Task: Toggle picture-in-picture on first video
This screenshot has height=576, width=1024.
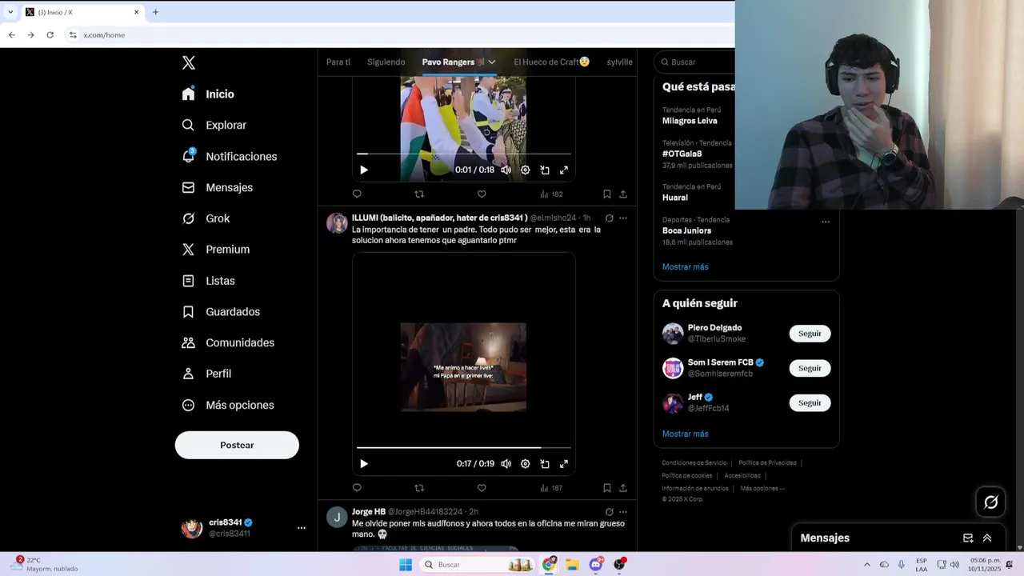Action: [545, 170]
